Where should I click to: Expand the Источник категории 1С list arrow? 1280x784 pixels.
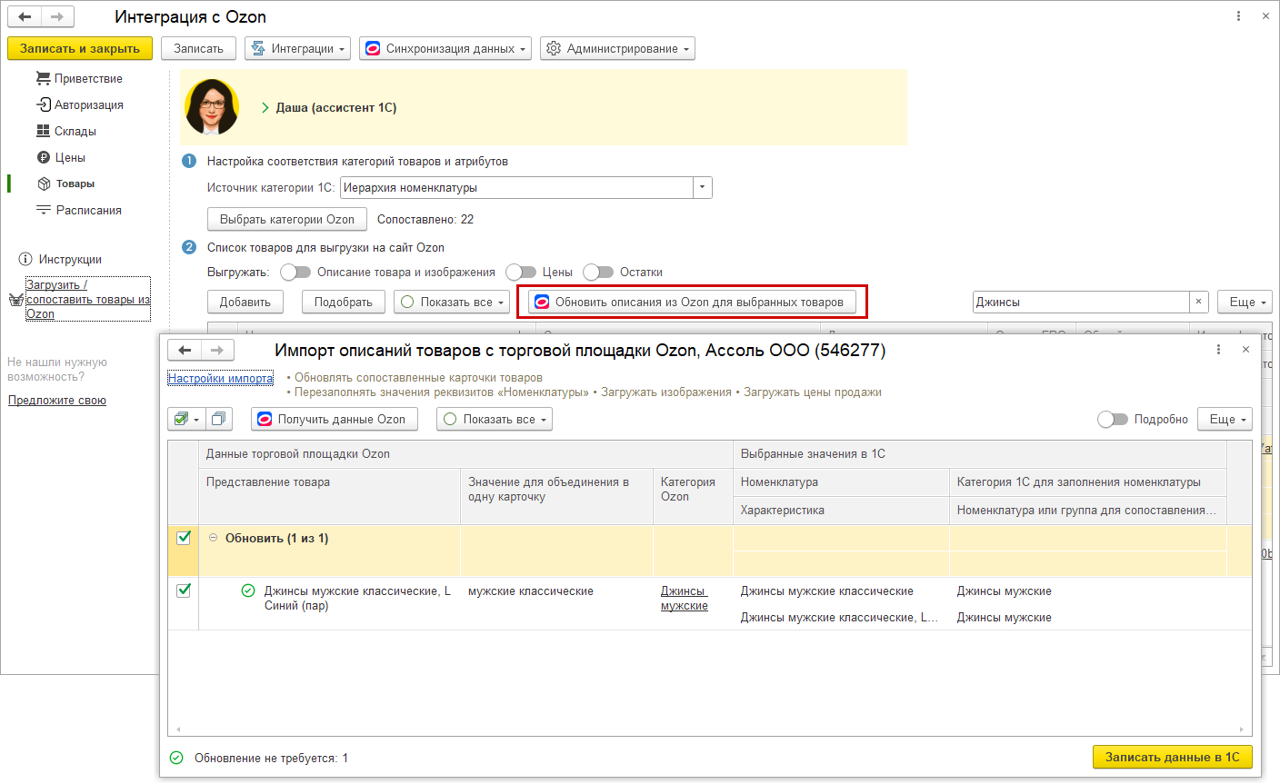(703, 188)
